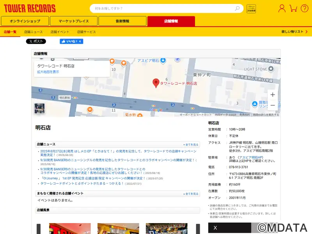Open タワーレコードポイントとdポイント news link

coord(82,183)
